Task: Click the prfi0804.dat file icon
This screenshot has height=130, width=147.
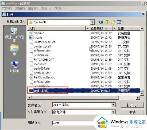Action: click(x=32, y=55)
